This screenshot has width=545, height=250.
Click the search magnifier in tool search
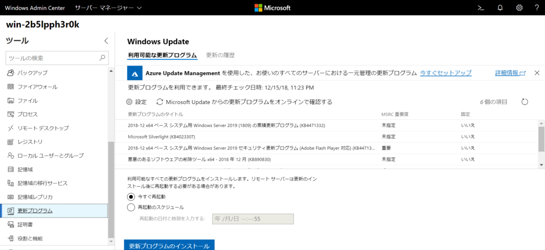tap(102, 58)
